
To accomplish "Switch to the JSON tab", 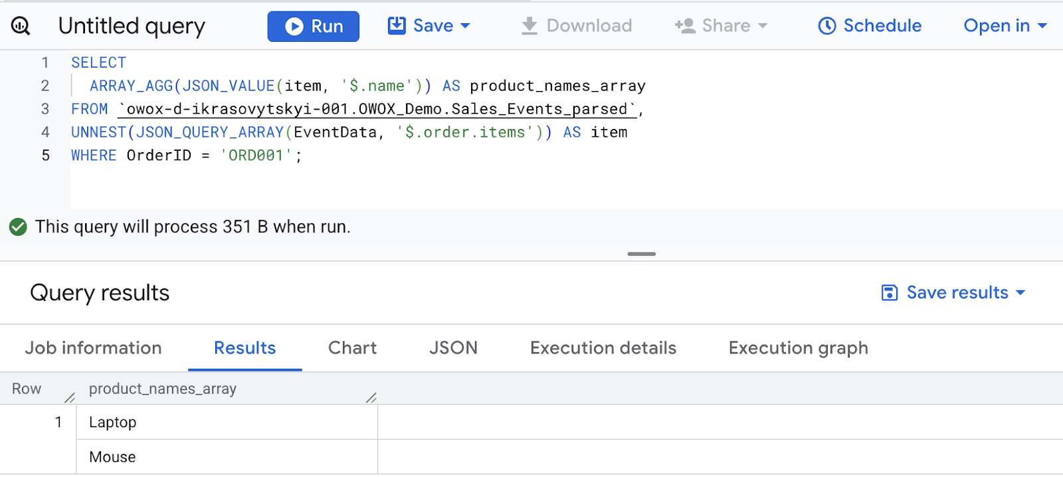I will [453, 348].
